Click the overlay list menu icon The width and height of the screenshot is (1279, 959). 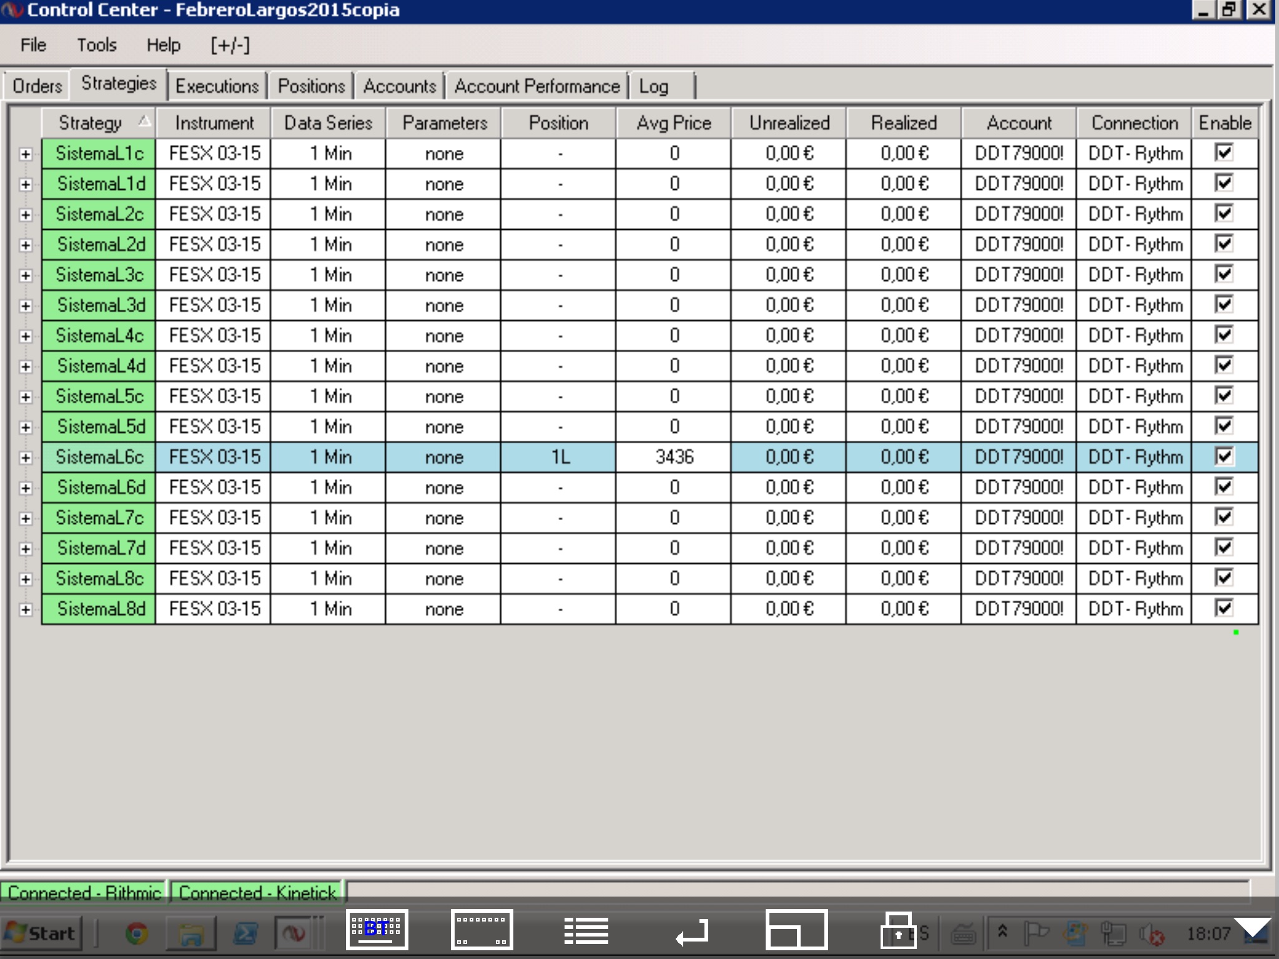[586, 930]
